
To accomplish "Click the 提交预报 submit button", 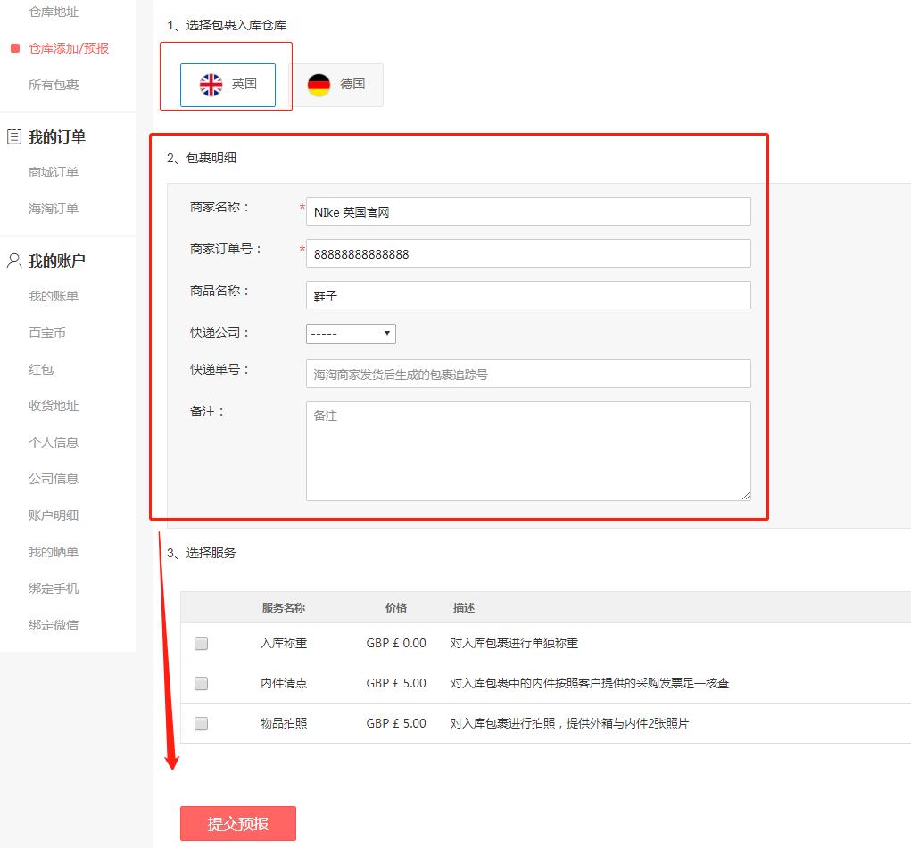I will pyautogui.click(x=237, y=823).
